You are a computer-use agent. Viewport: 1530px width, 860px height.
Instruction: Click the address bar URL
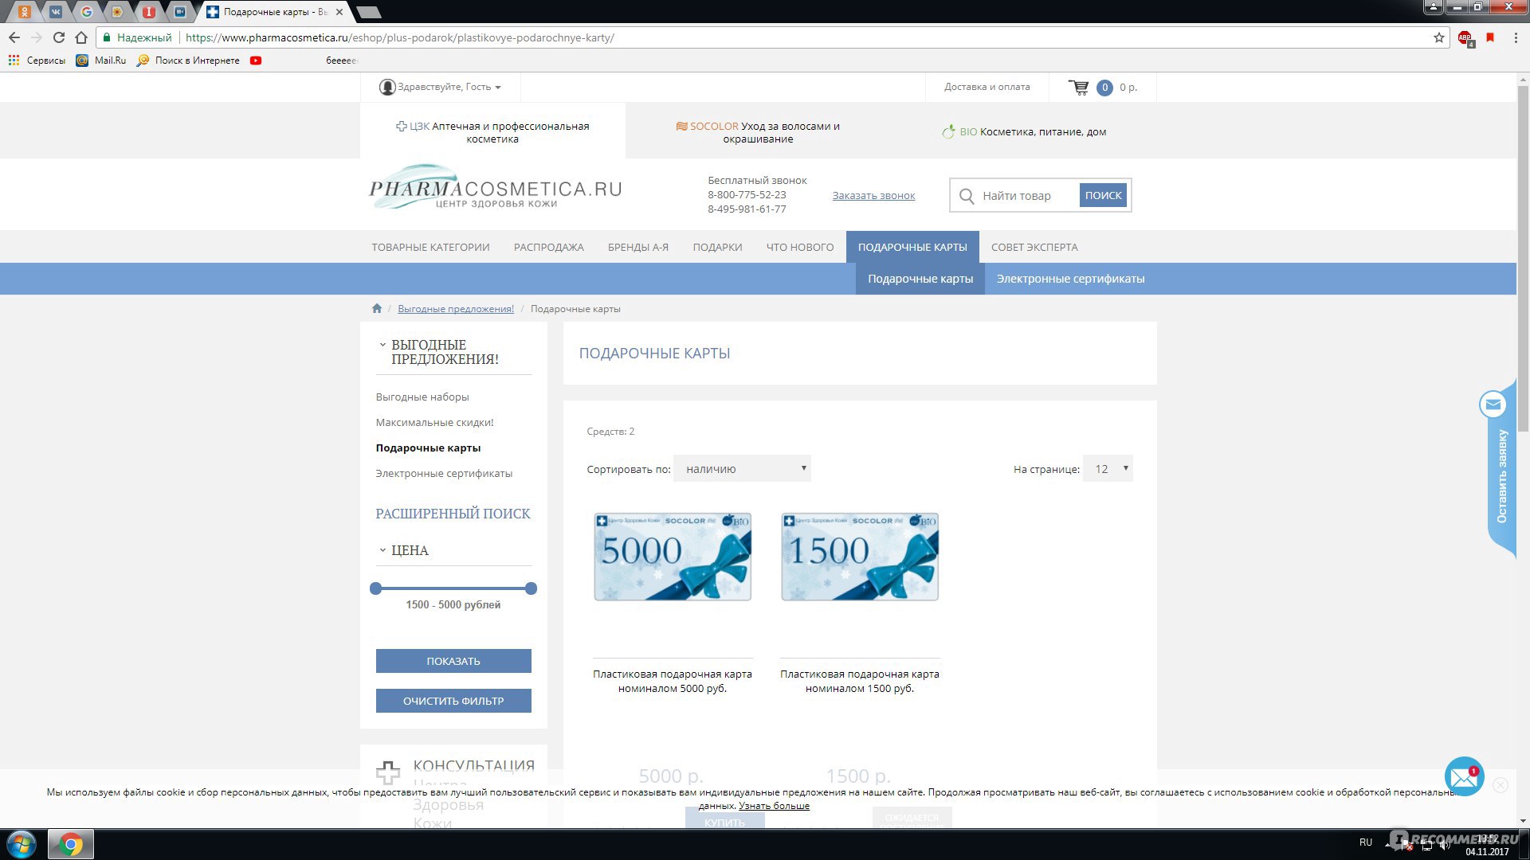click(x=400, y=37)
